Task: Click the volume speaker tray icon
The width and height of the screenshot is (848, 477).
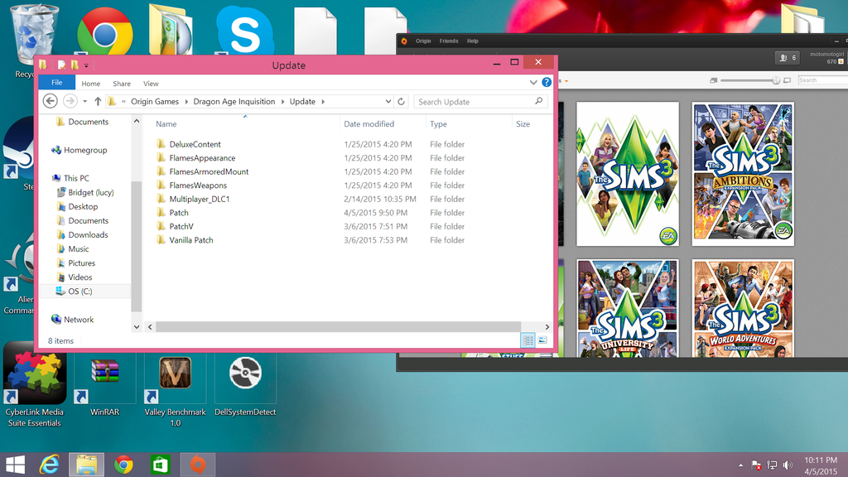Action: [786, 465]
